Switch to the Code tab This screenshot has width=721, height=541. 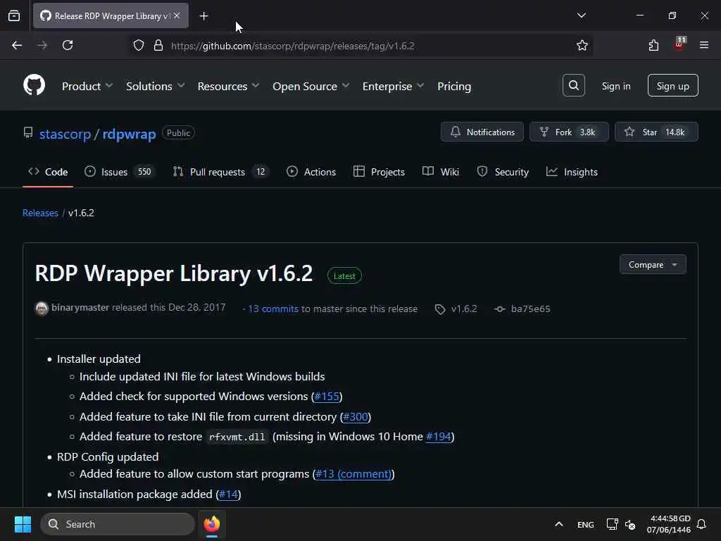pos(48,172)
